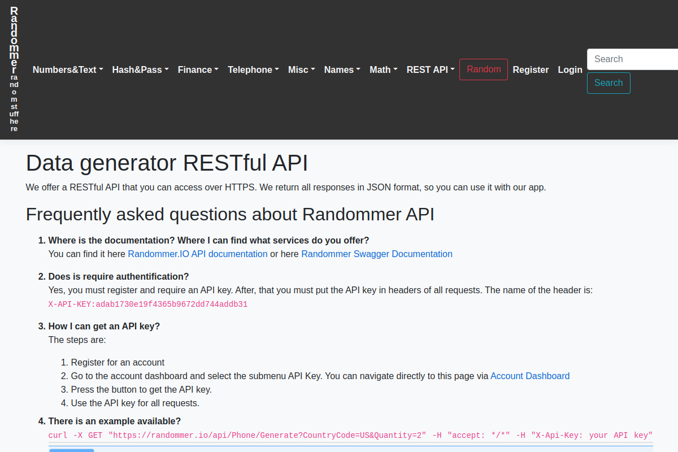The width and height of the screenshot is (678, 452).
Task: Open the Finance dropdown menu
Action: pos(198,69)
